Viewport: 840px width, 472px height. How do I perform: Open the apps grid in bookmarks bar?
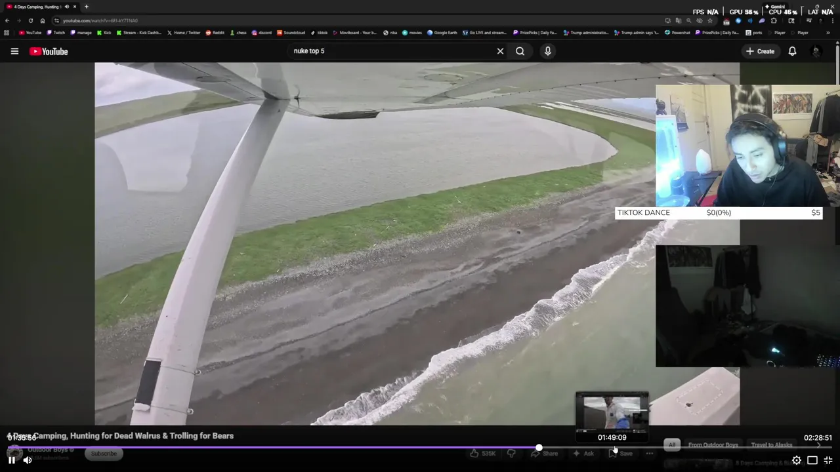tap(7, 32)
